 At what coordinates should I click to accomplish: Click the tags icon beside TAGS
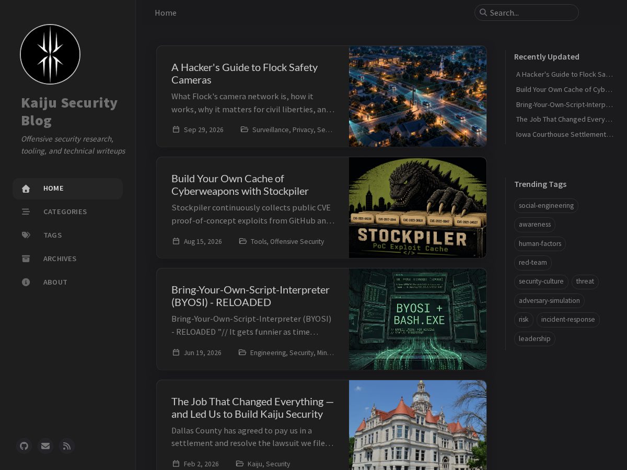[26, 236]
